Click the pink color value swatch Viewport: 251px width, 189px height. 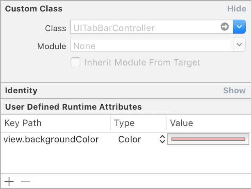[x=208, y=139]
